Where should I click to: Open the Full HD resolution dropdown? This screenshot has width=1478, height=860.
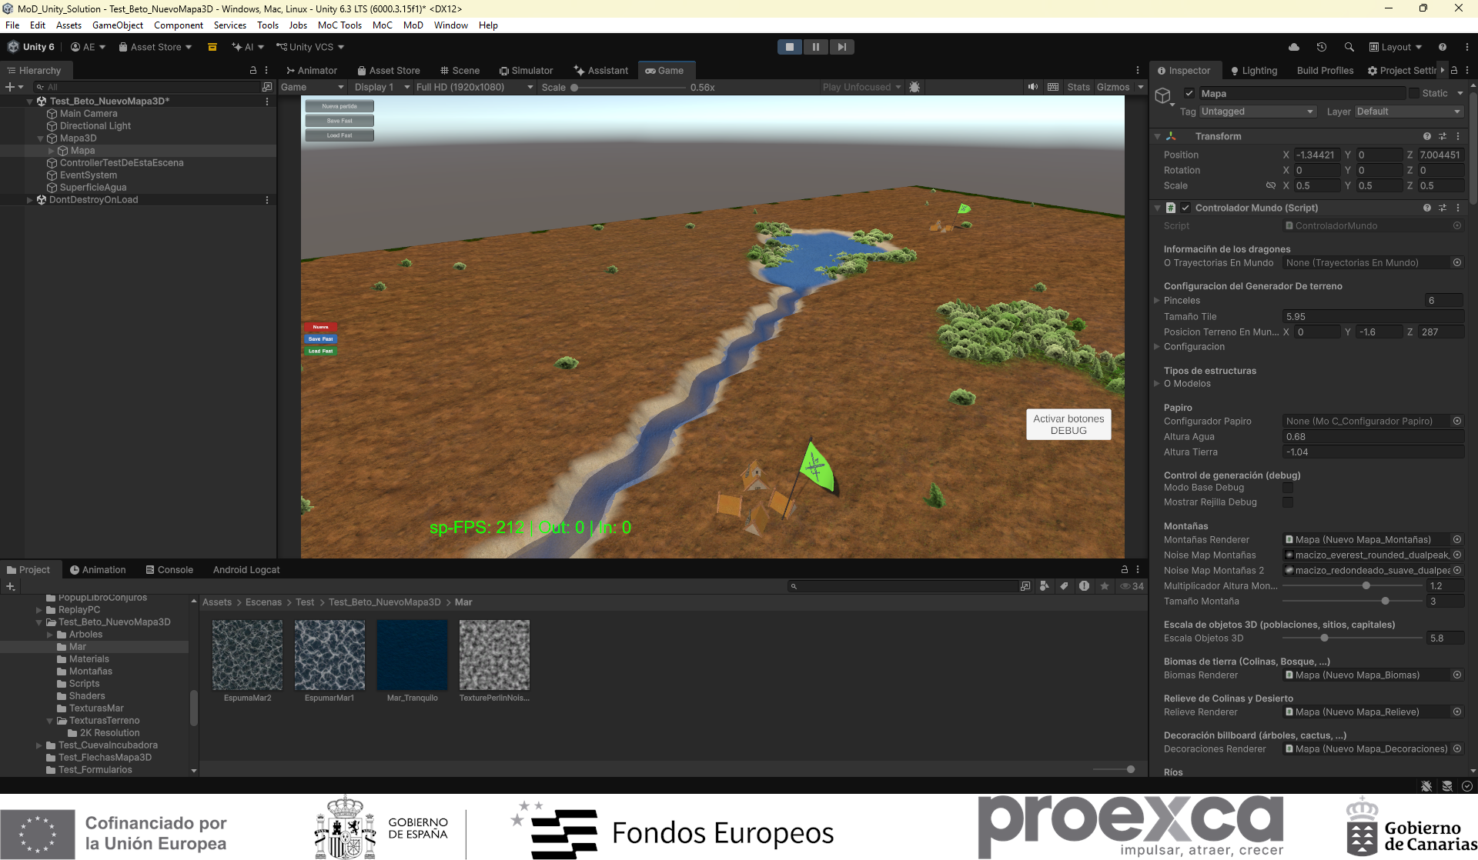(x=474, y=87)
